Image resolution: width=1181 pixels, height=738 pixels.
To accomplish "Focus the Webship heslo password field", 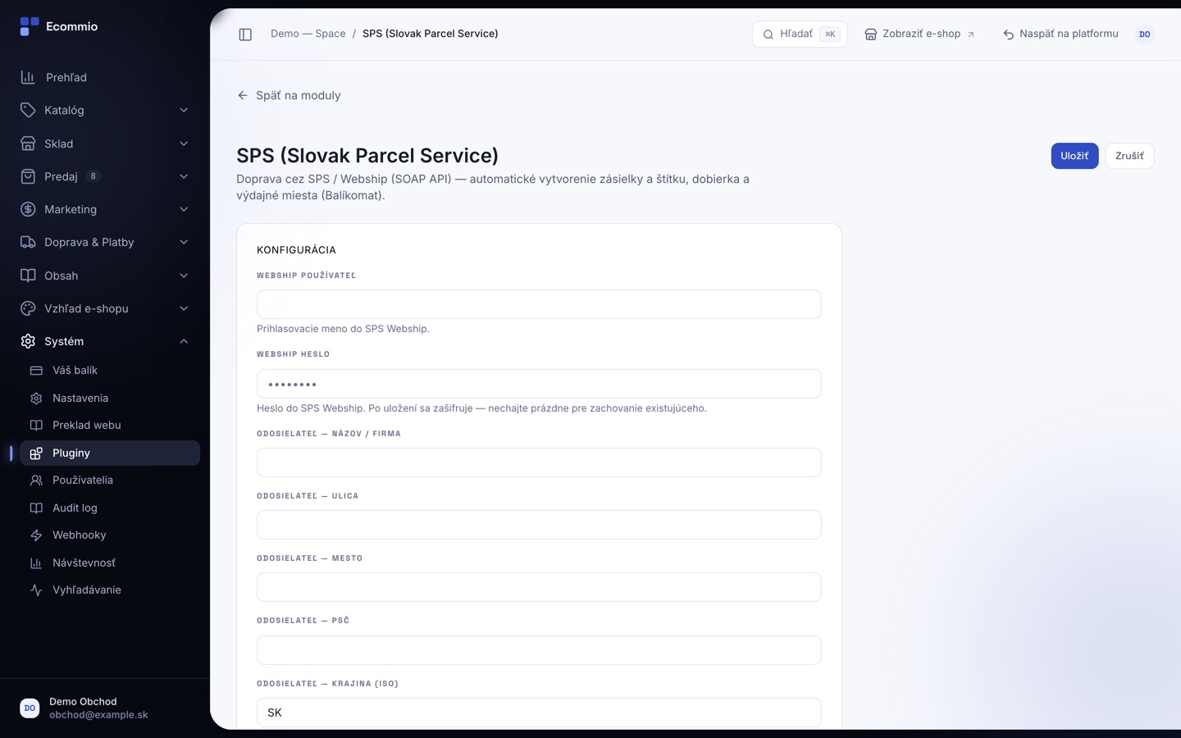I will (539, 384).
